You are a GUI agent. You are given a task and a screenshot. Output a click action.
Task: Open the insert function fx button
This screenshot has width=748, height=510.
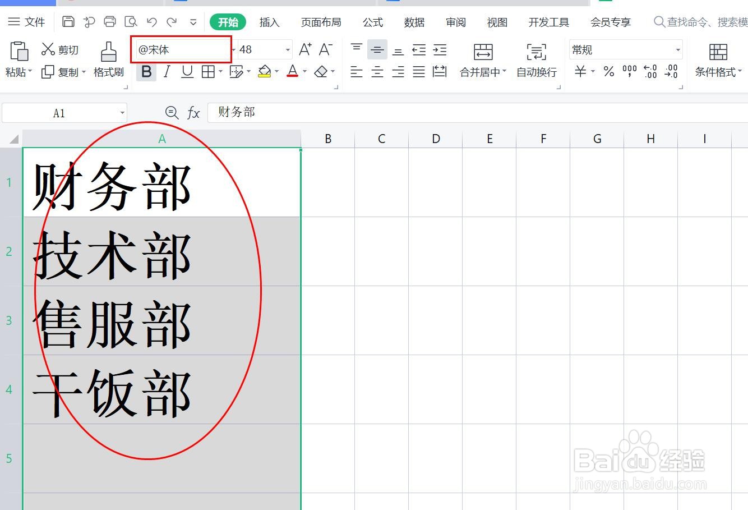193,113
